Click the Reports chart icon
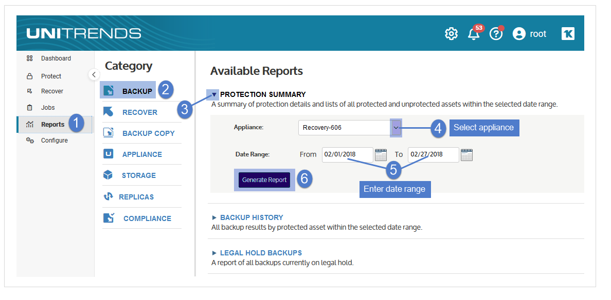611x300 pixels. pyautogui.click(x=30, y=124)
